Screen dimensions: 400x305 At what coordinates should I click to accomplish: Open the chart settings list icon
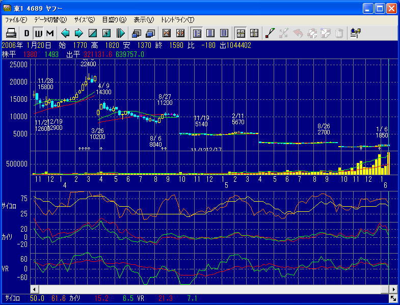pyautogui.click(x=355, y=33)
